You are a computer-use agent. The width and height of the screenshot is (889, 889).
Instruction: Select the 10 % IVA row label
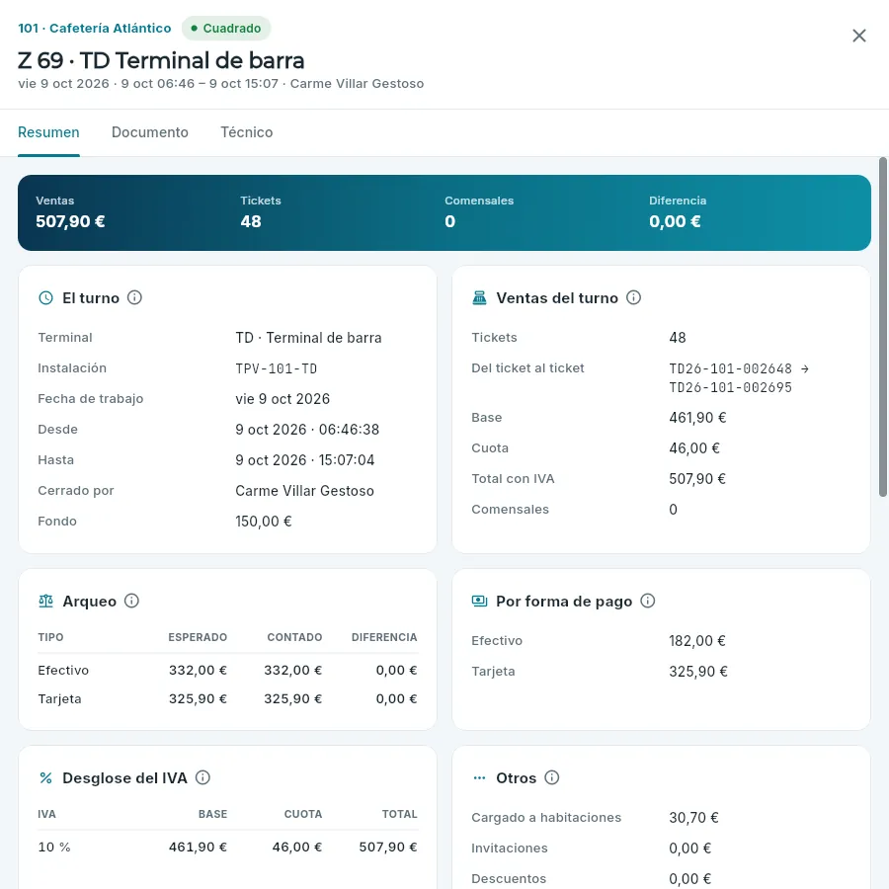(54, 848)
